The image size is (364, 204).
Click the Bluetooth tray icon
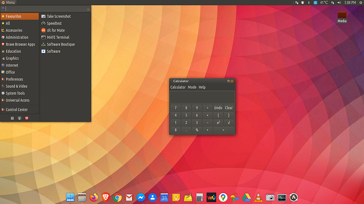pos(309,3)
